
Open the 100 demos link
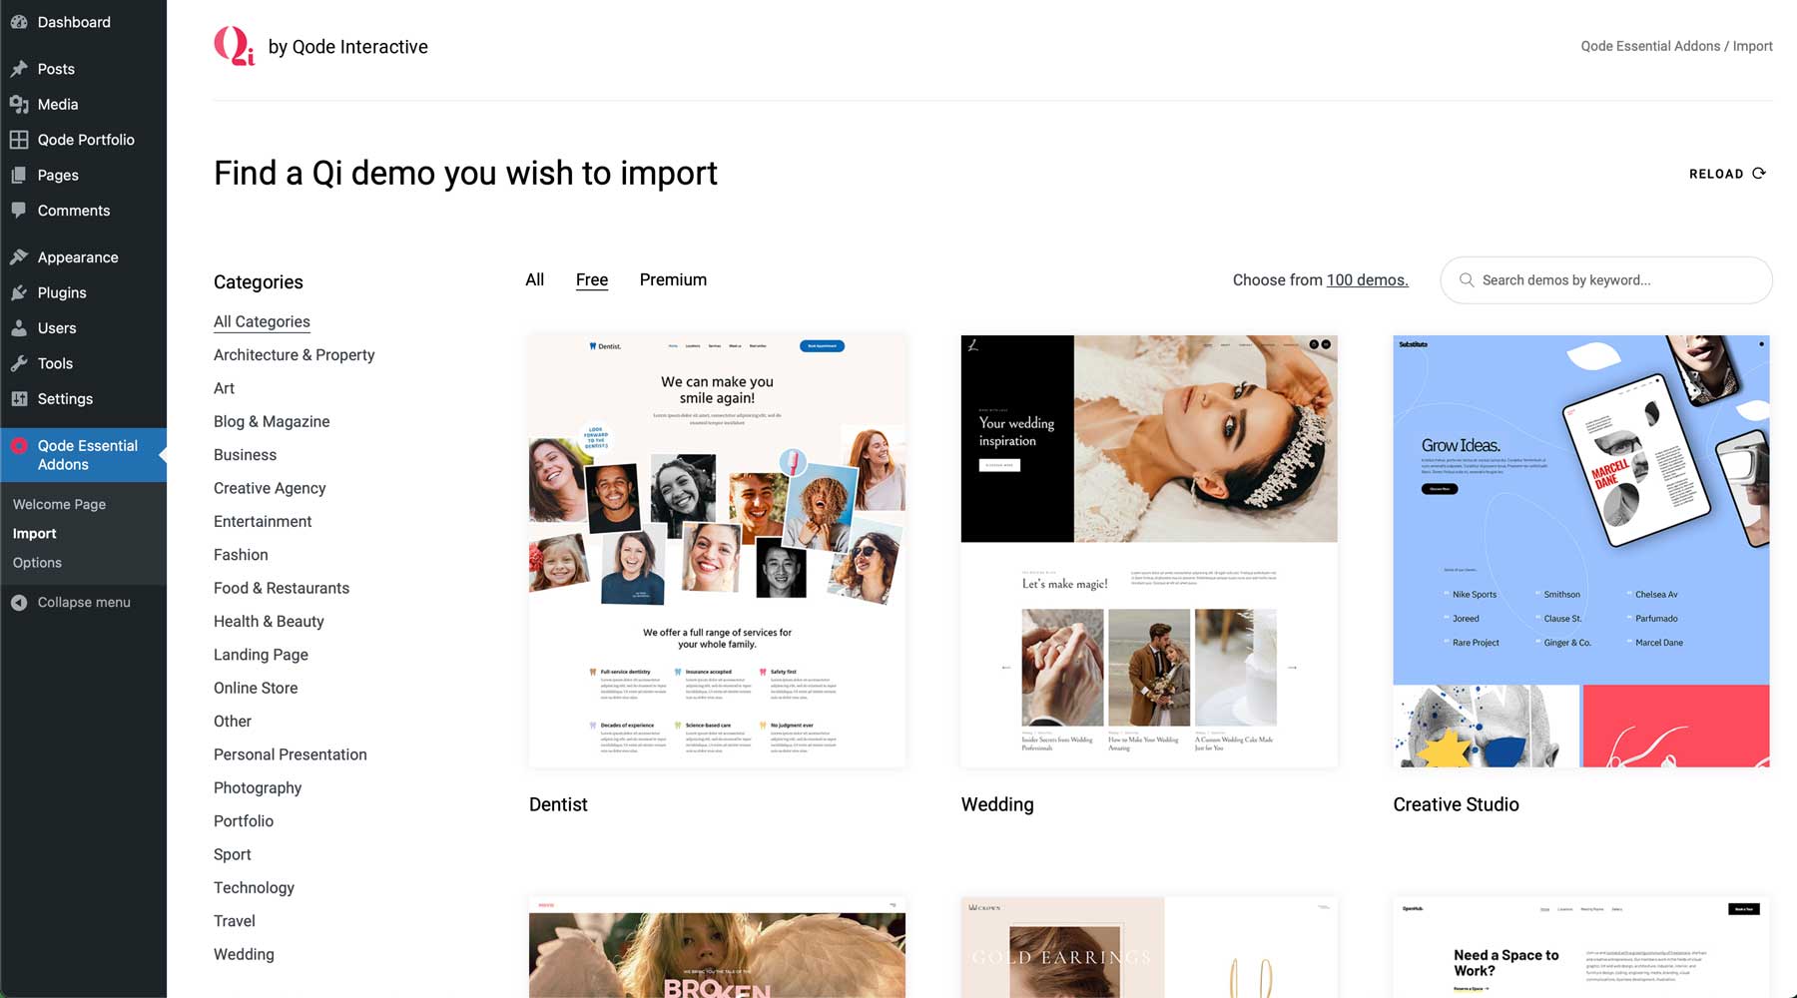[x=1367, y=280]
